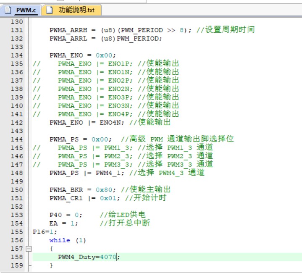Click the document icon on 功能说明.txt tab
302x273 pixels.
50,10
